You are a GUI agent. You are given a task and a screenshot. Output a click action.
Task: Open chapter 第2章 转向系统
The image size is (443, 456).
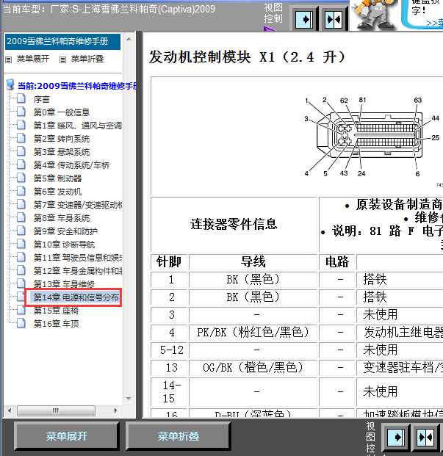click(62, 139)
